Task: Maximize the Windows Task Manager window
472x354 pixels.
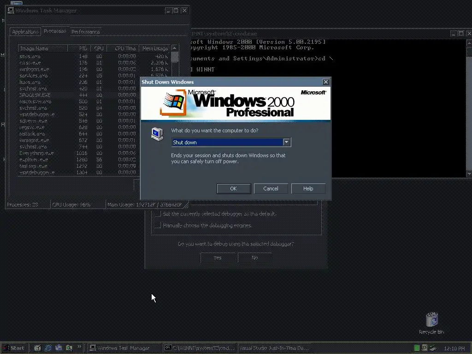Action: [x=176, y=11]
